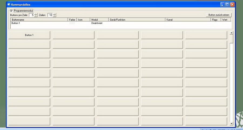Increase Buttons pro Zeile with up arrow
243x130 pixels.
(36, 14)
